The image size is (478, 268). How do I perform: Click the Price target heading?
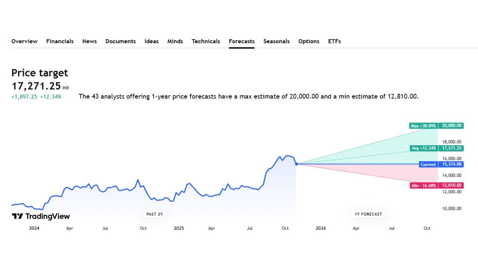[x=40, y=73]
